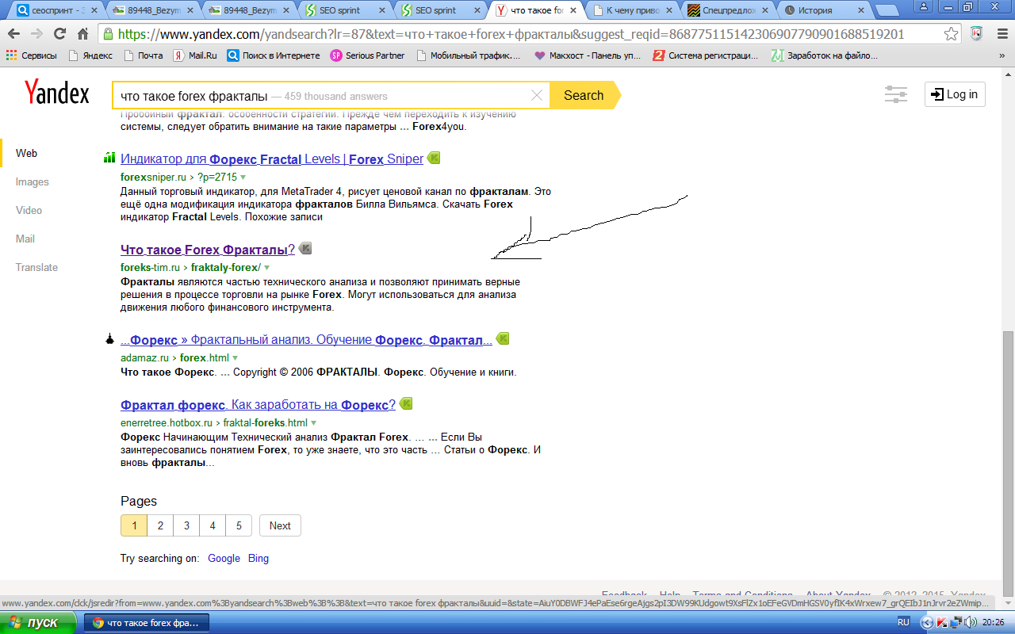Select Video in Yandex sidebar
The width and height of the screenshot is (1015, 634).
coord(29,210)
